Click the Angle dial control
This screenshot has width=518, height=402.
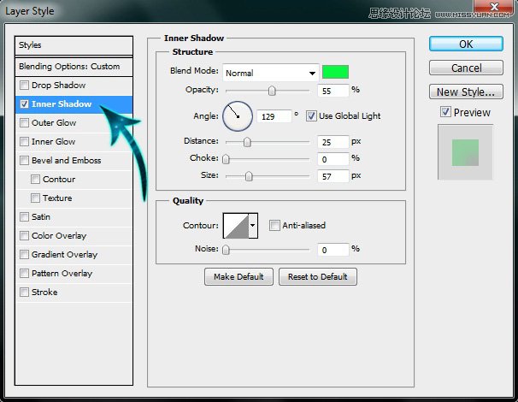click(x=238, y=116)
